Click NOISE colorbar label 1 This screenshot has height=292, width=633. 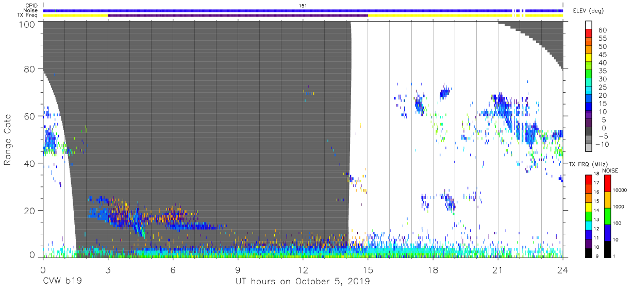[614, 256]
